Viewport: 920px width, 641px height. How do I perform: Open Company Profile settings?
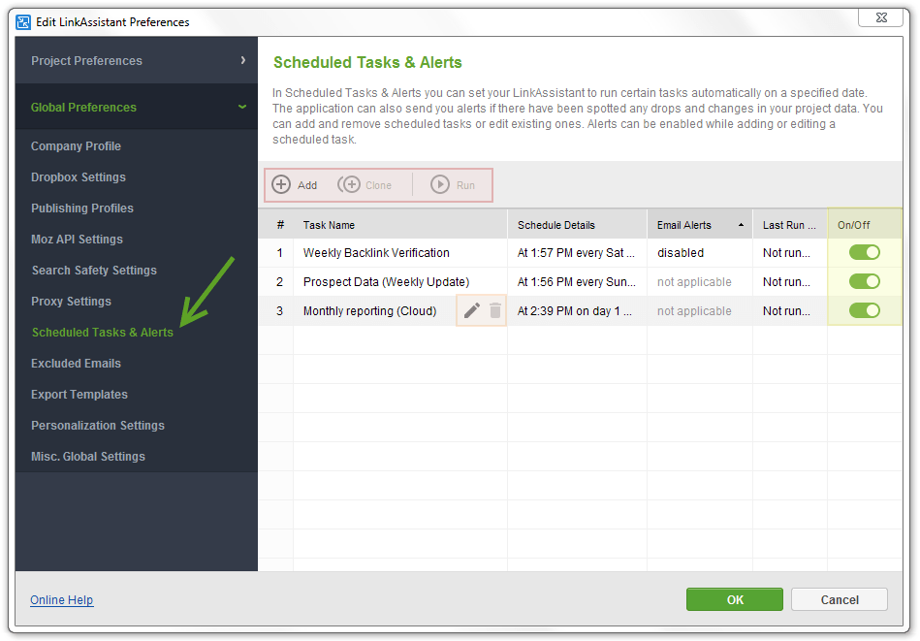tap(76, 146)
